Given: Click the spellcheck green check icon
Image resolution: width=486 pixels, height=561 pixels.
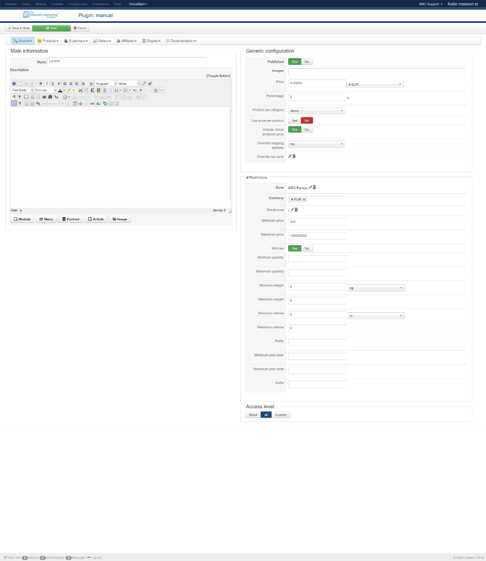Looking at the screenshot, I should pyautogui.click(x=105, y=103).
